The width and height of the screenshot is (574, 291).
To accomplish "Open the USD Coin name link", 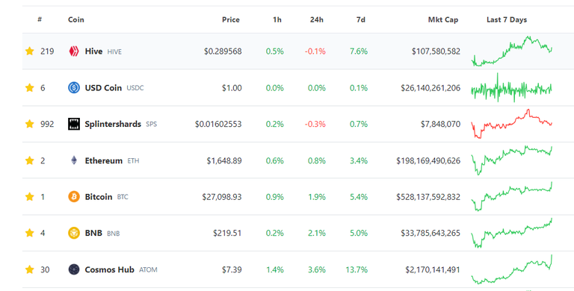I will click(x=103, y=88).
